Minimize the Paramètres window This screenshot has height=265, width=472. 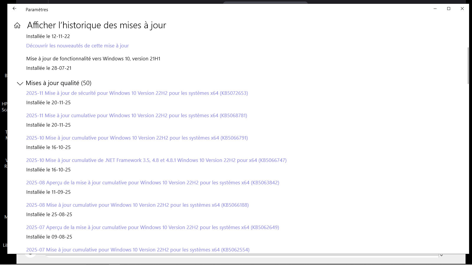tap(435, 9)
